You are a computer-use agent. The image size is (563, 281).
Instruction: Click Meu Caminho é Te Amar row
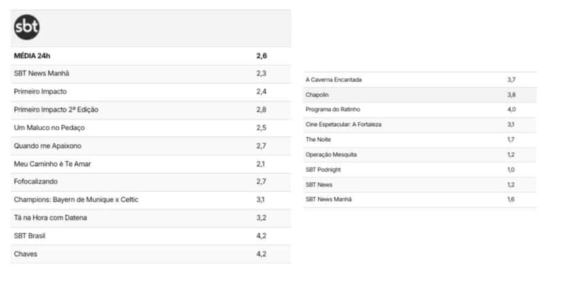[151, 164]
